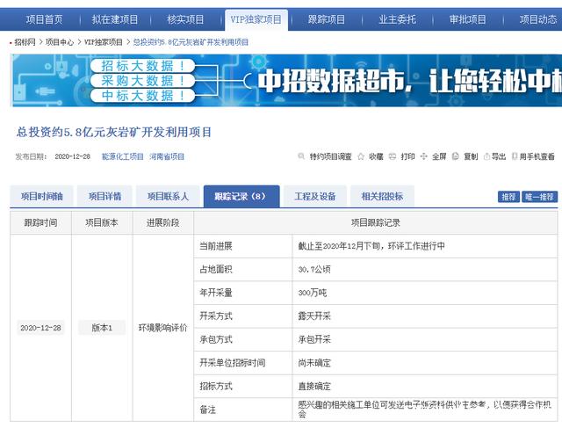Viewport: 562px width, 428px height.
Task: Switch to the 项目详情 tab
Action: (x=104, y=196)
